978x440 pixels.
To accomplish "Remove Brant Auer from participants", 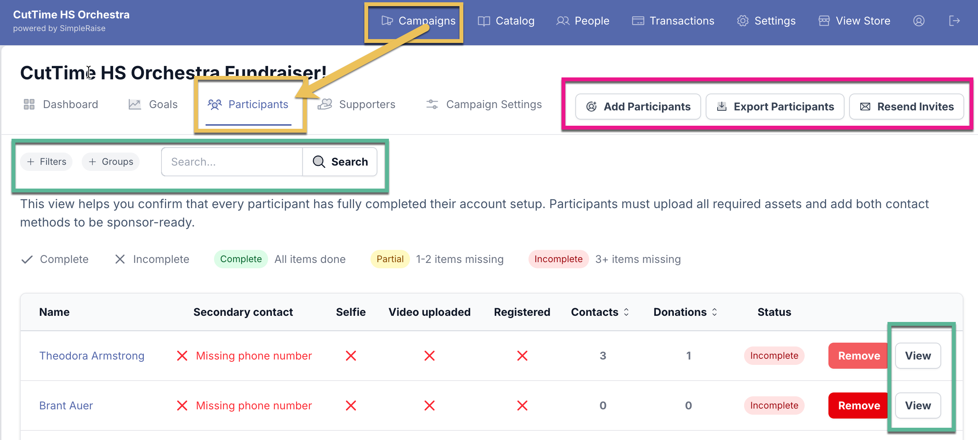I will [858, 406].
